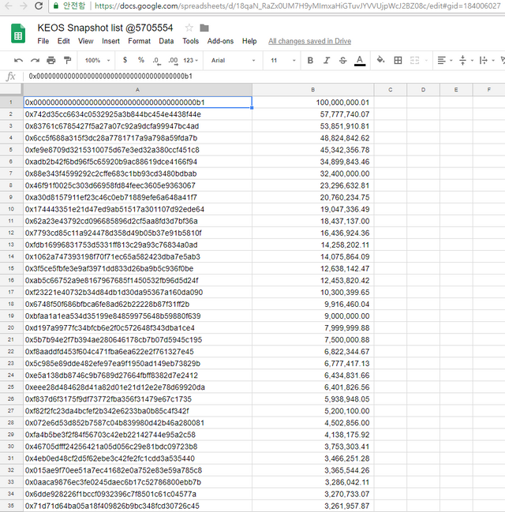Click the All changes saved in Drive link
The height and width of the screenshot is (512, 505).
point(309,41)
